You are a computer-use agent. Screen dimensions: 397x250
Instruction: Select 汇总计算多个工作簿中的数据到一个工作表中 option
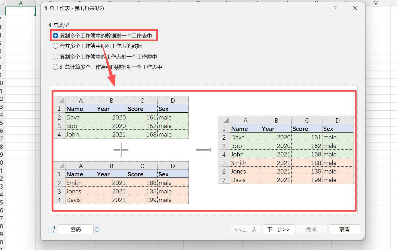click(x=55, y=67)
